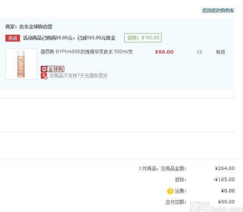
Task: Select the ¥88.00 unit price
Action: (x=164, y=52)
